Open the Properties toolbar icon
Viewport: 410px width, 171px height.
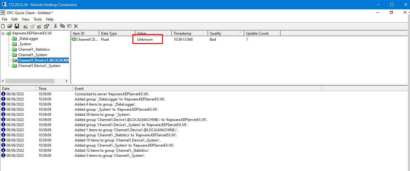click(47, 26)
